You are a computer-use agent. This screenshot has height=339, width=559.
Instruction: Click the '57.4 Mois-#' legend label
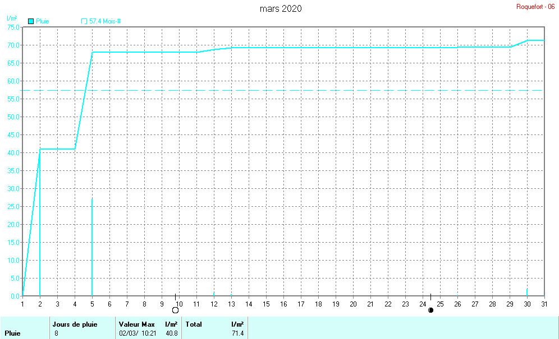point(105,21)
